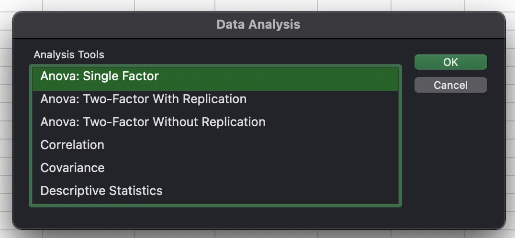
Task: Highlight the Correlation entry
Action: 72,145
